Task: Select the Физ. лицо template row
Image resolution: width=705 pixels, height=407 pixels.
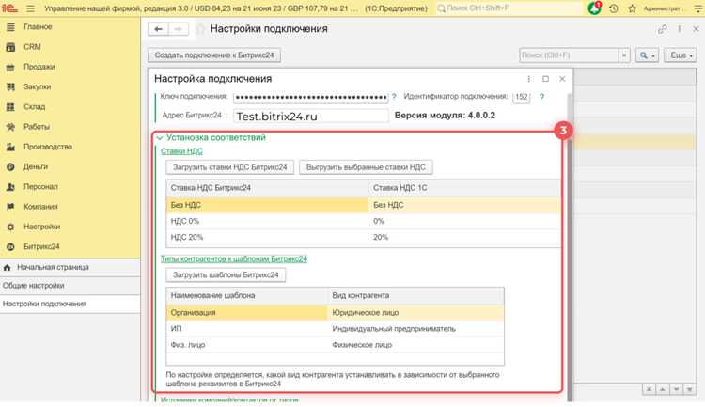Action: click(x=335, y=345)
